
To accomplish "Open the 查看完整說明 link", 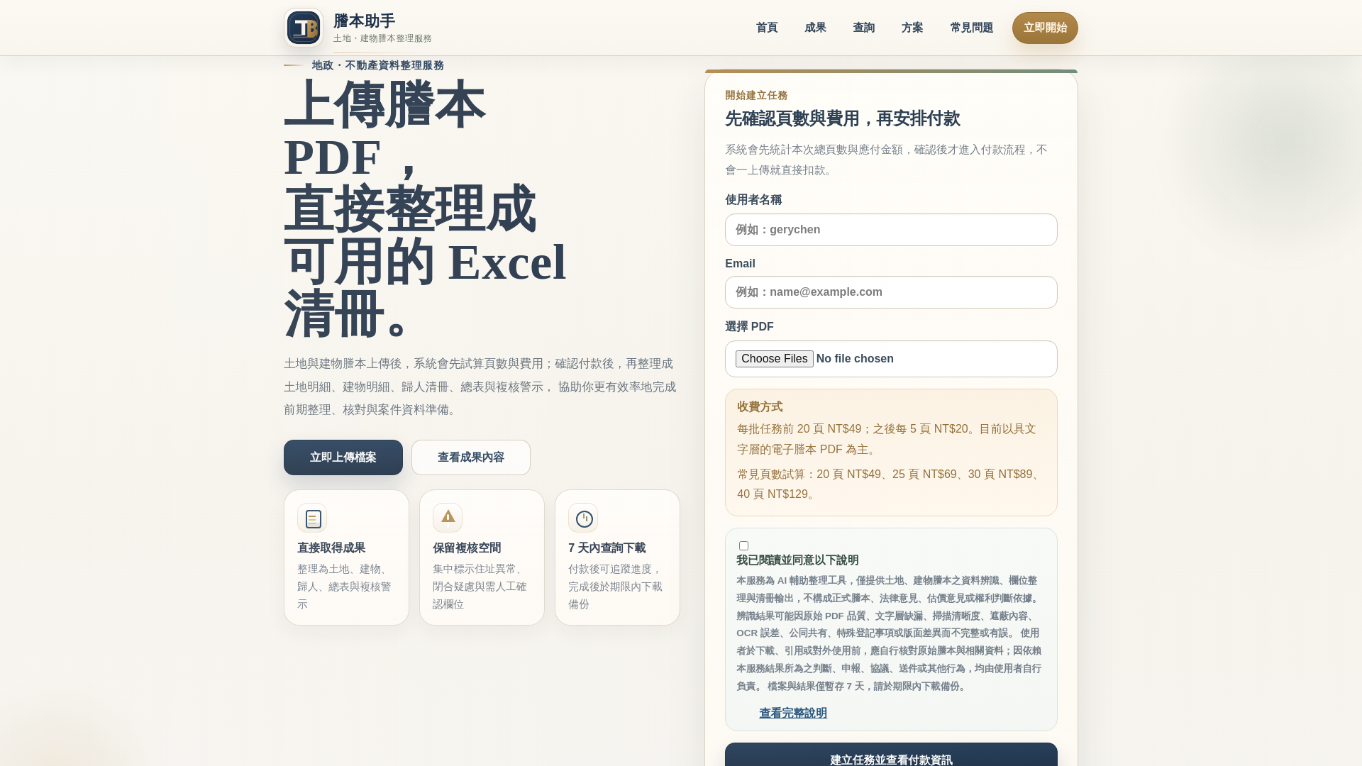I will [x=793, y=713].
